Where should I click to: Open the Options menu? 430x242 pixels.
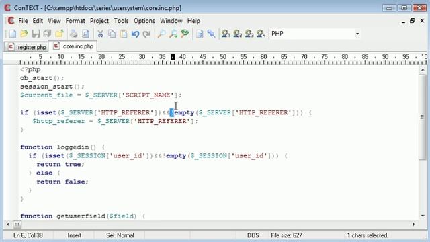144,21
